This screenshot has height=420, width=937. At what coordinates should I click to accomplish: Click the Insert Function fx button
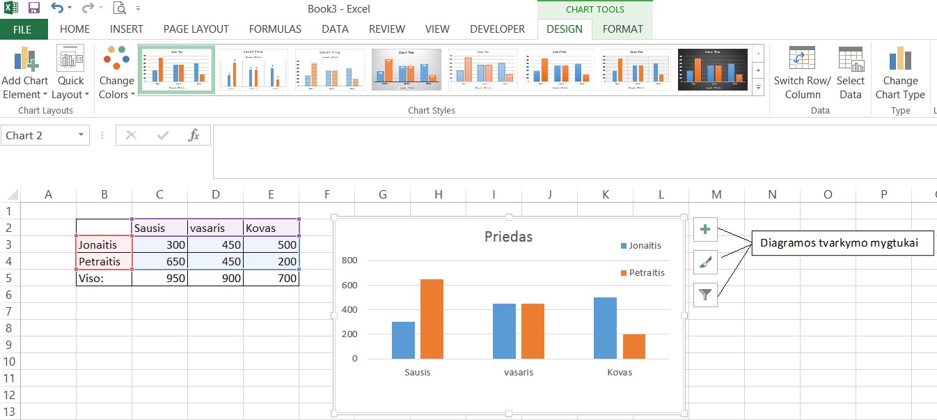click(194, 135)
